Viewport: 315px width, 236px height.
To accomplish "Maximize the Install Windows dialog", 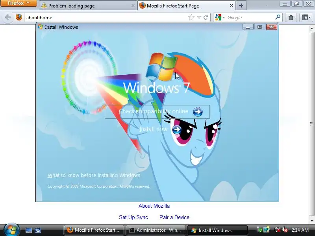I will pyautogui.click(x=259, y=27).
